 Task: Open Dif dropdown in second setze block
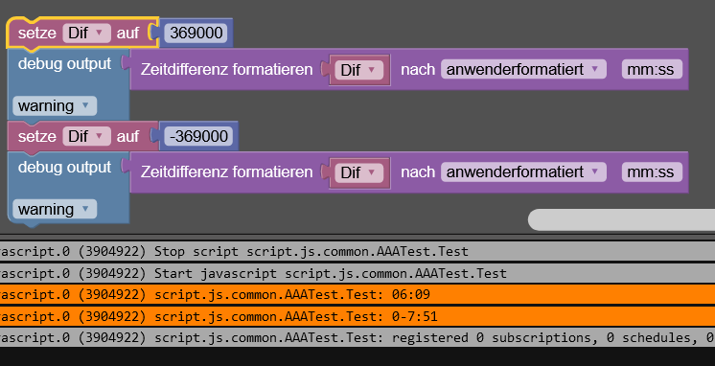click(x=86, y=136)
